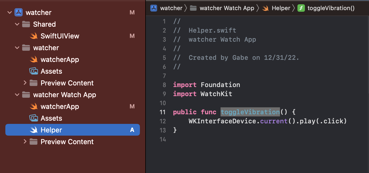
Task: Expand Preview Content under watcher Watch App
Action: [25, 142]
